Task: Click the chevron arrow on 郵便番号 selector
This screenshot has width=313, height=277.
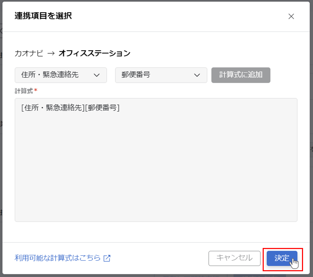Action: point(197,75)
